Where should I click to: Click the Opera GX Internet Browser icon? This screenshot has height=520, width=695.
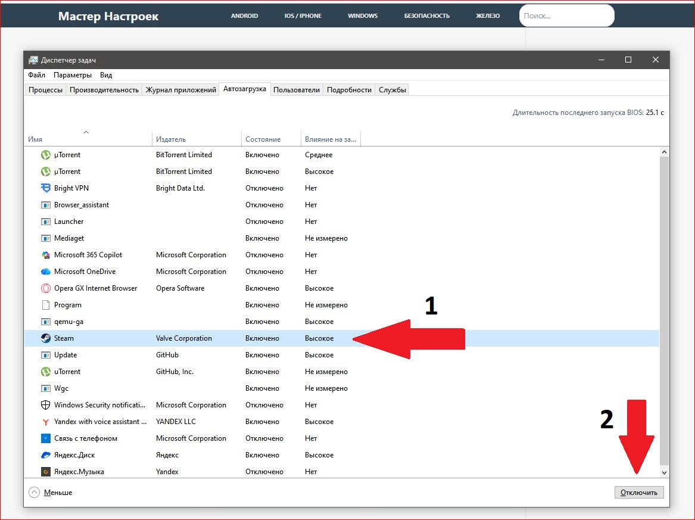point(46,288)
